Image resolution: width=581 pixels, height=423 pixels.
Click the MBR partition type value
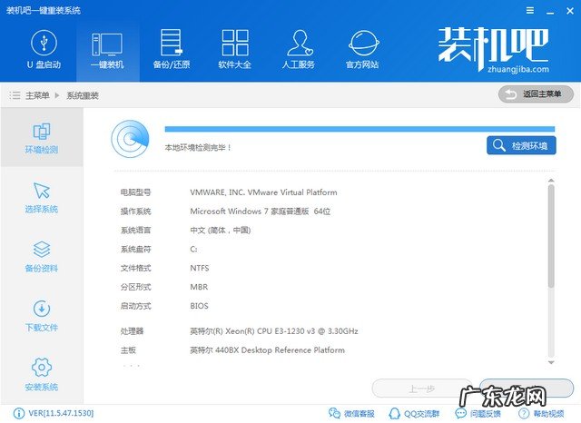tap(199, 287)
